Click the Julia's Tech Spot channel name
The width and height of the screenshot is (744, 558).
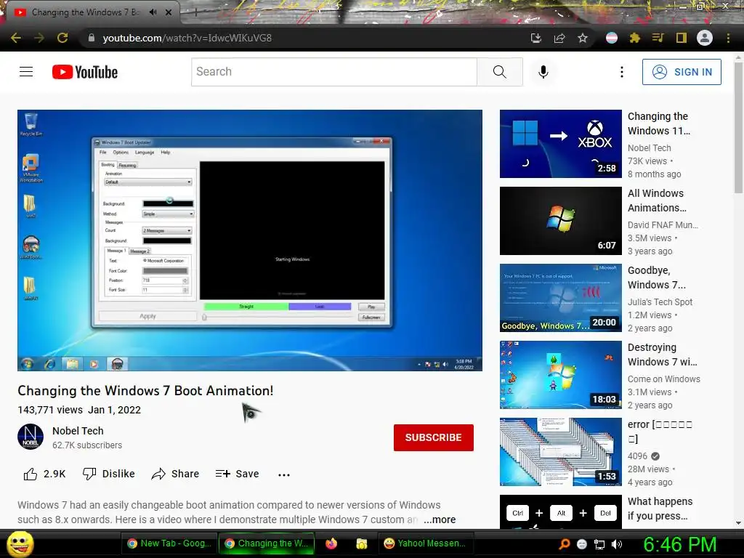(660, 302)
